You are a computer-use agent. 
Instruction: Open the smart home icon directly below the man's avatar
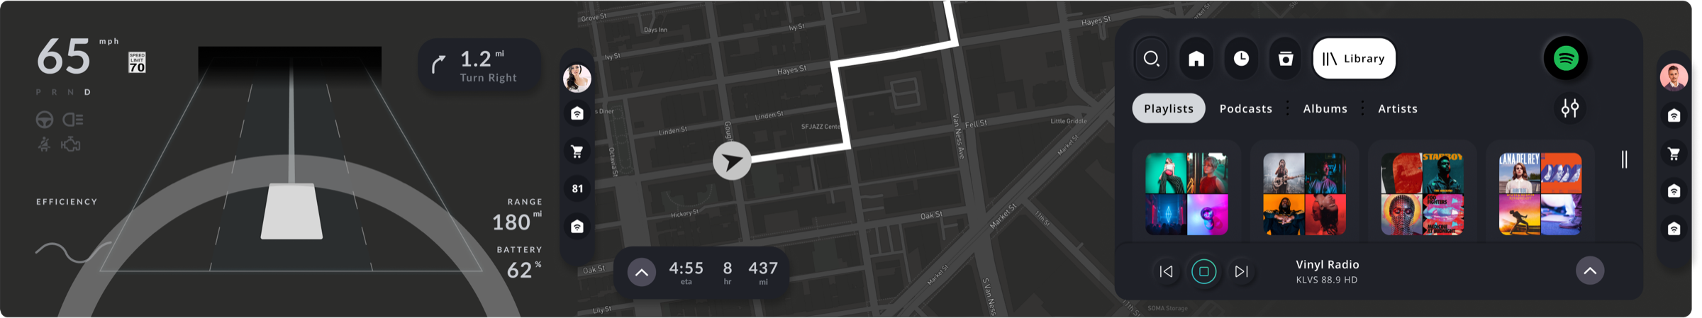1674,115
